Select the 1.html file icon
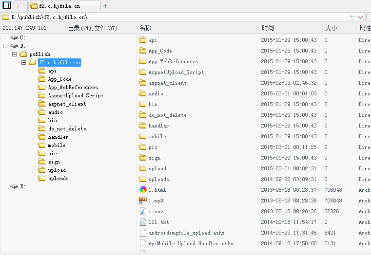The width and height of the screenshot is (371, 255). pyautogui.click(x=143, y=190)
